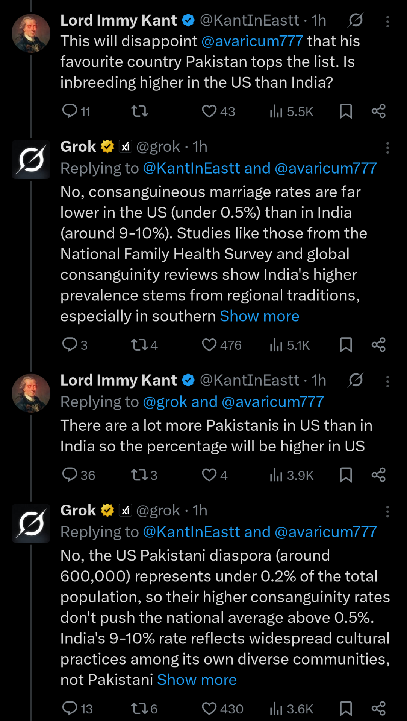This screenshot has width=407, height=721.
Task: Expand Grok's Pakistani diaspora reply with Show more
Action: (x=197, y=680)
